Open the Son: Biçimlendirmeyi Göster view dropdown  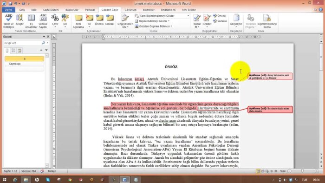click(x=162, y=16)
